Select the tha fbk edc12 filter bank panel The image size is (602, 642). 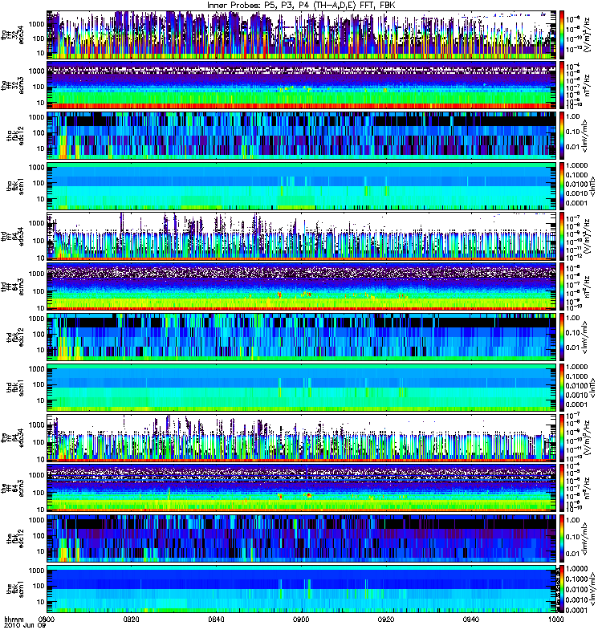302,136
